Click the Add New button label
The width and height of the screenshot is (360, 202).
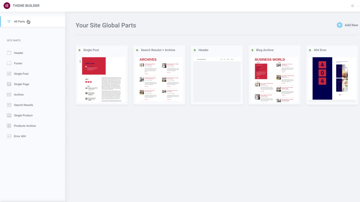pos(351,25)
